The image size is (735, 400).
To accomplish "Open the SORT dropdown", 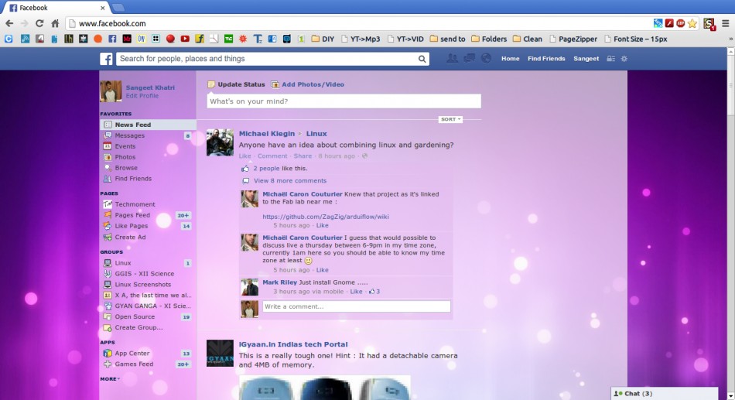I will (x=450, y=119).
